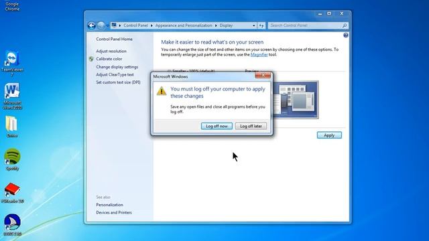429x241 pixels.
Task: Click the computer icon in address bar
Action: (114, 25)
